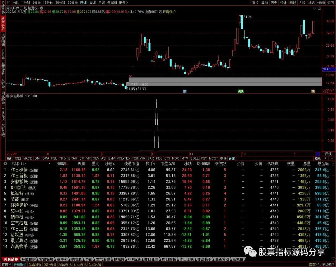
Task: Open the gear settings icon in the list header
Action: point(5,163)
